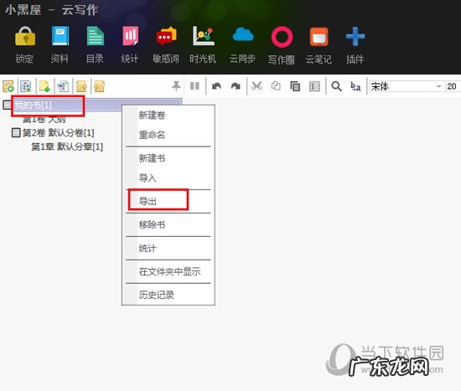The image size is (461, 391).
Task: Choose 历史记录 from context menu
Action: (157, 295)
